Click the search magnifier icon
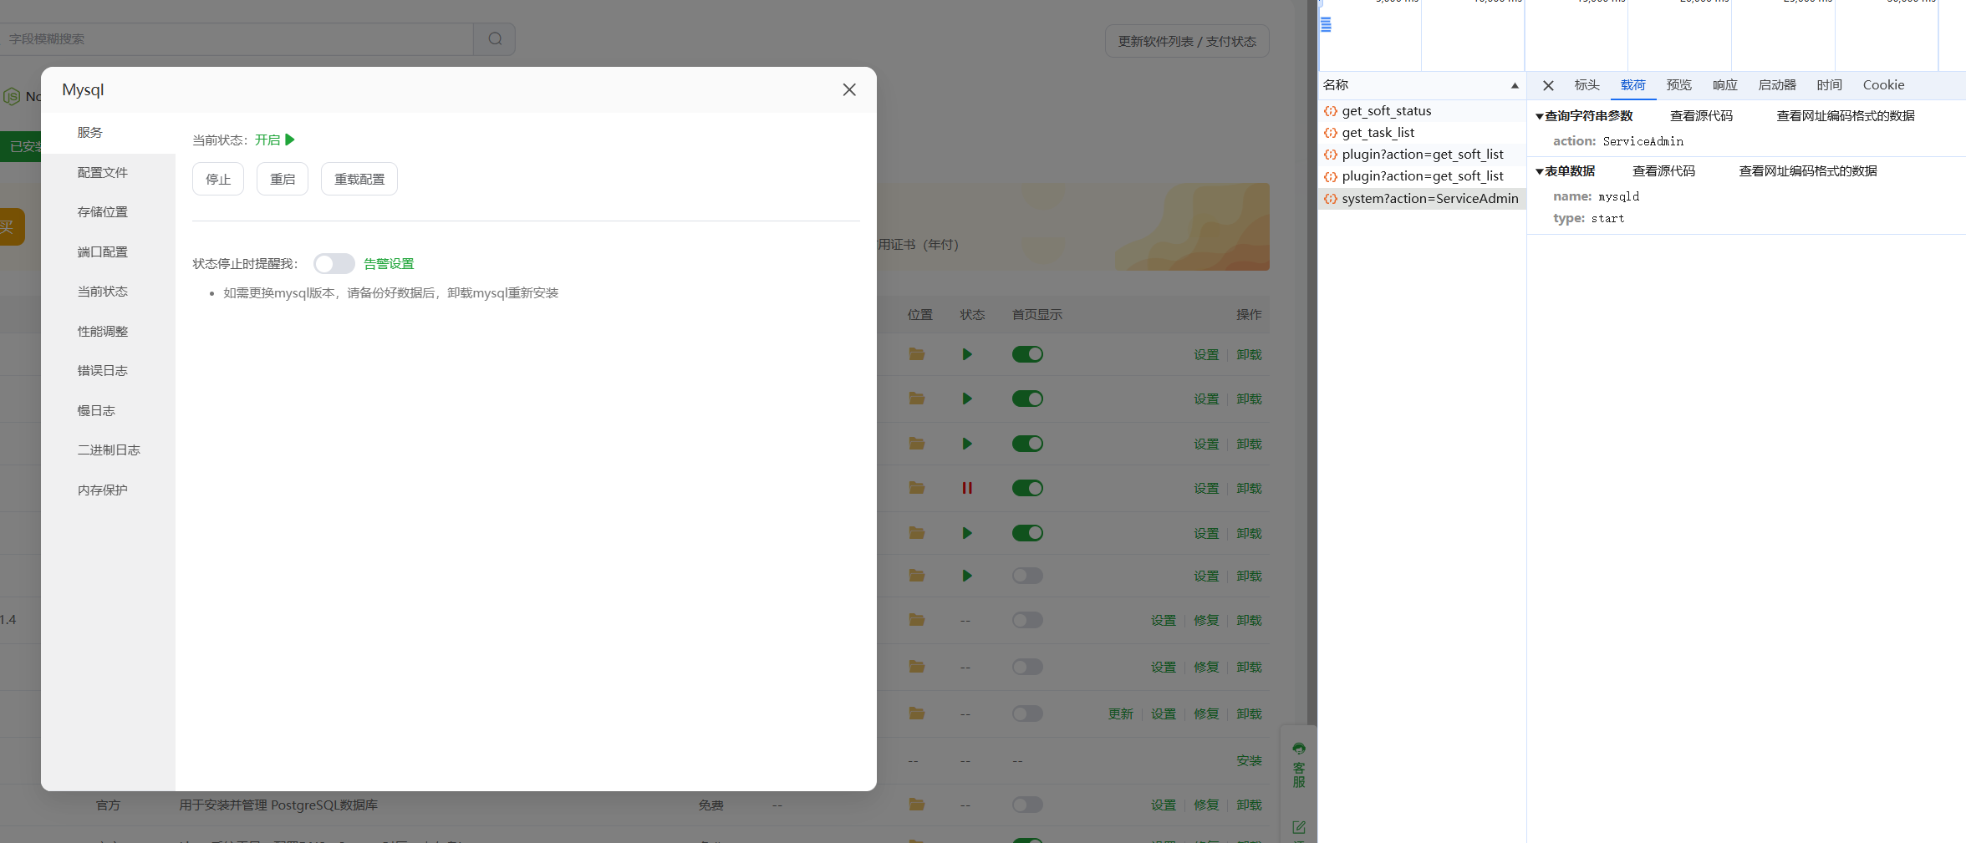 click(x=495, y=38)
